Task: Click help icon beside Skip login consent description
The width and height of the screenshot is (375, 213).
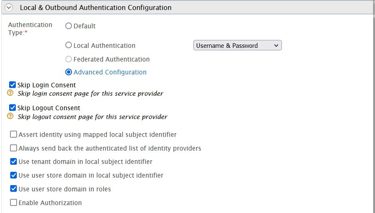Action: click(10, 93)
